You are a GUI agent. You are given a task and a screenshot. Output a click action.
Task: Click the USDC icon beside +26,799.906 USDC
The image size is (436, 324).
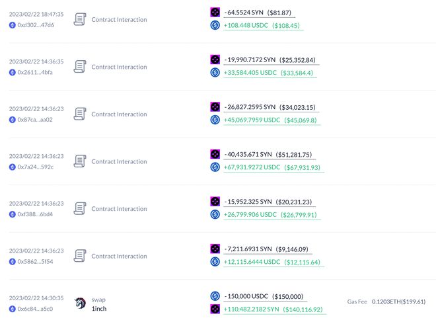215,214
